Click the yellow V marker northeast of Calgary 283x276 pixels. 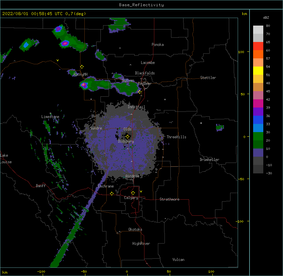(x=141, y=191)
